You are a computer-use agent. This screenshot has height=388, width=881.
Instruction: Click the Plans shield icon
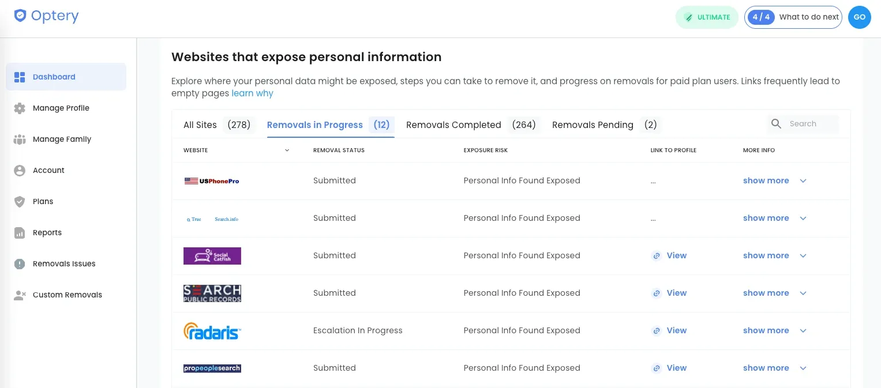(x=20, y=201)
